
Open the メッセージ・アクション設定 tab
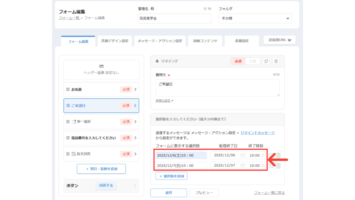click(160, 41)
